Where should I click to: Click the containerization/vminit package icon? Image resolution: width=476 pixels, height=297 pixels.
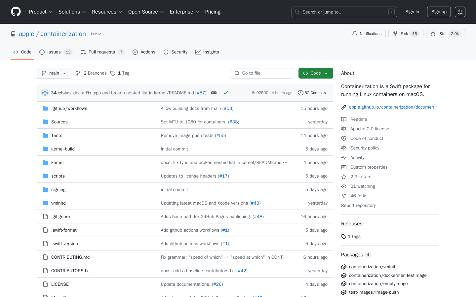click(344, 267)
